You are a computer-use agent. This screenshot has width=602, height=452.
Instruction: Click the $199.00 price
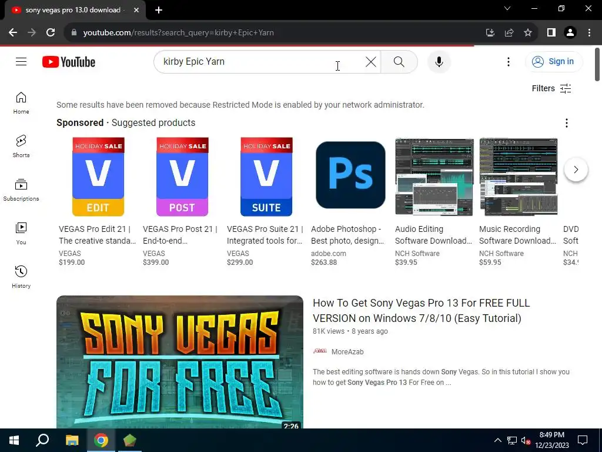point(72,262)
